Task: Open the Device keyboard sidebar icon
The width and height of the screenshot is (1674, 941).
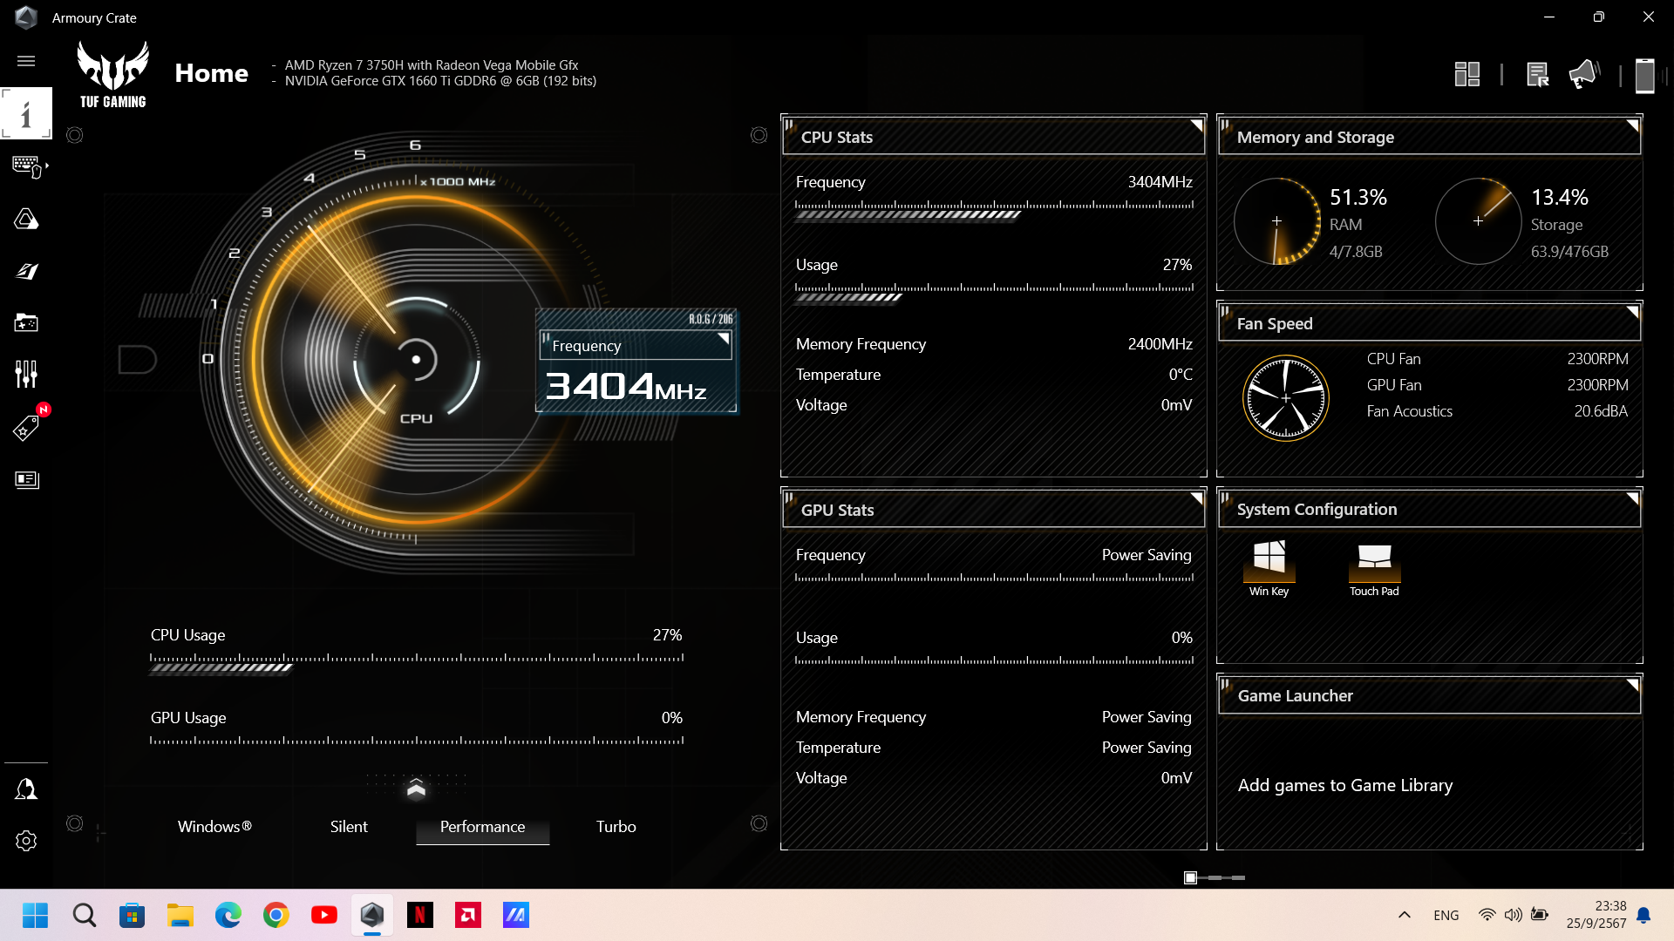Action: [26, 166]
